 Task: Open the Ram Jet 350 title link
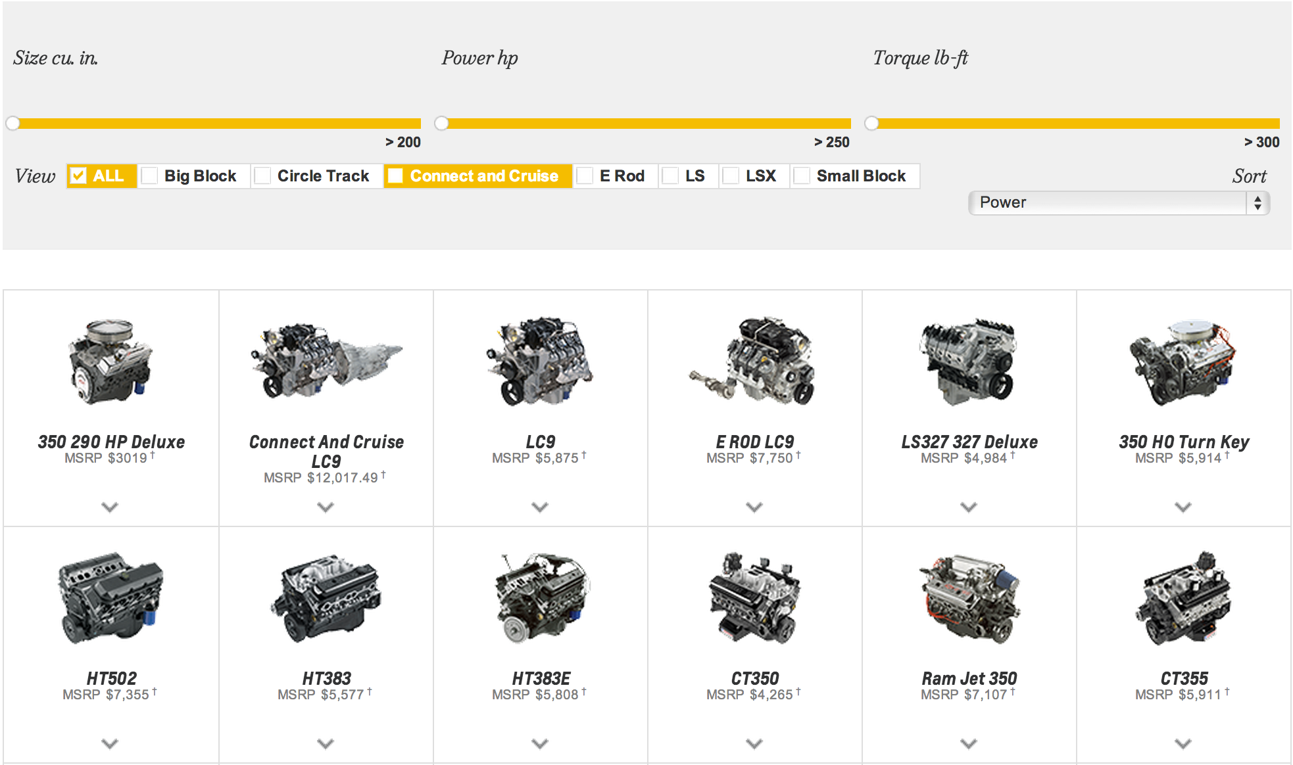969,678
